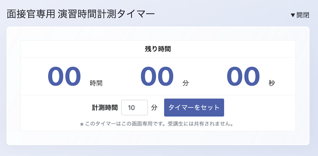Click the 分 unit next to input box

point(154,107)
